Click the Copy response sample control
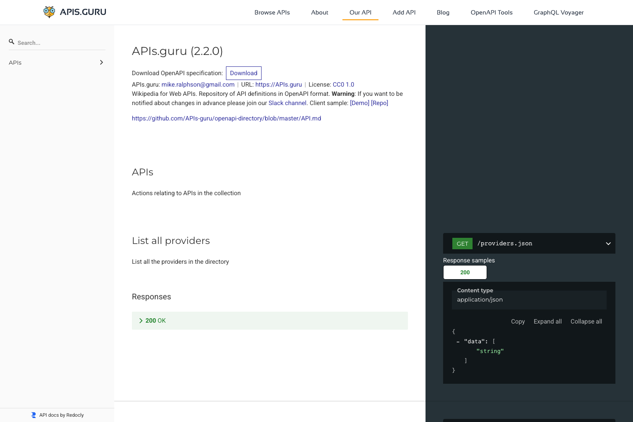Image resolution: width=633 pixels, height=422 pixels. coord(517,321)
